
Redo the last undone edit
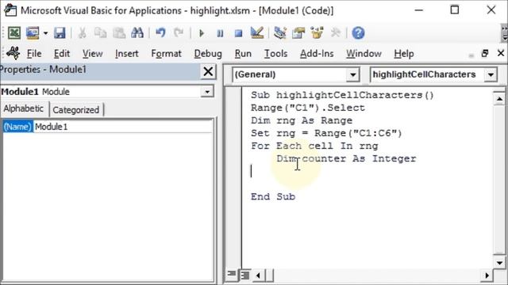click(179, 33)
